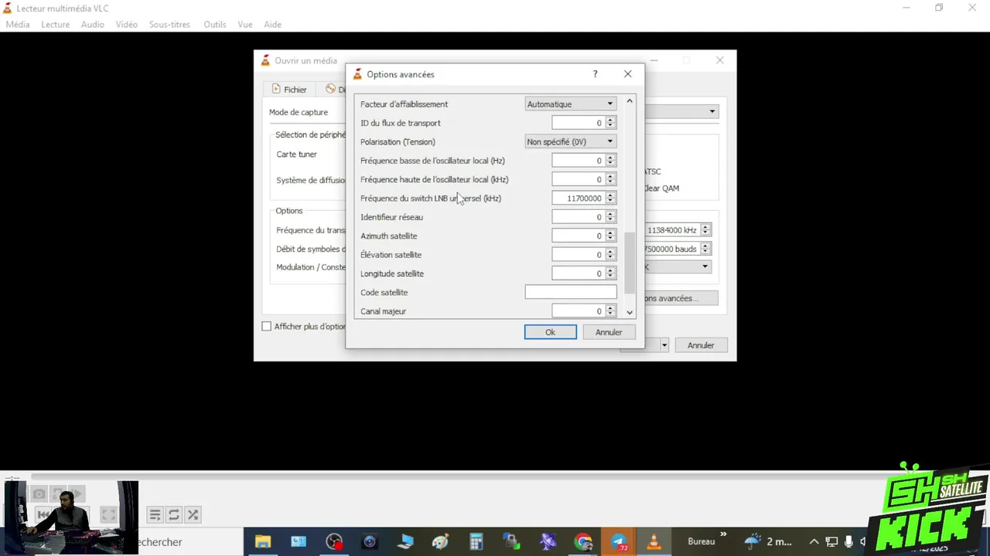This screenshot has height=556, width=990.
Task: Open the dropdown arrow beside play button
Action: [x=664, y=345]
